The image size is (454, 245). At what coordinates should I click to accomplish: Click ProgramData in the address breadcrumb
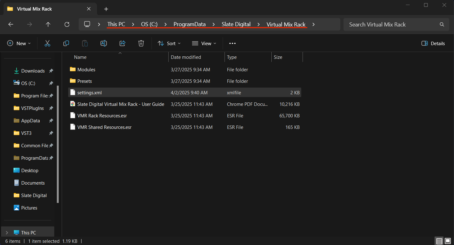(x=190, y=24)
